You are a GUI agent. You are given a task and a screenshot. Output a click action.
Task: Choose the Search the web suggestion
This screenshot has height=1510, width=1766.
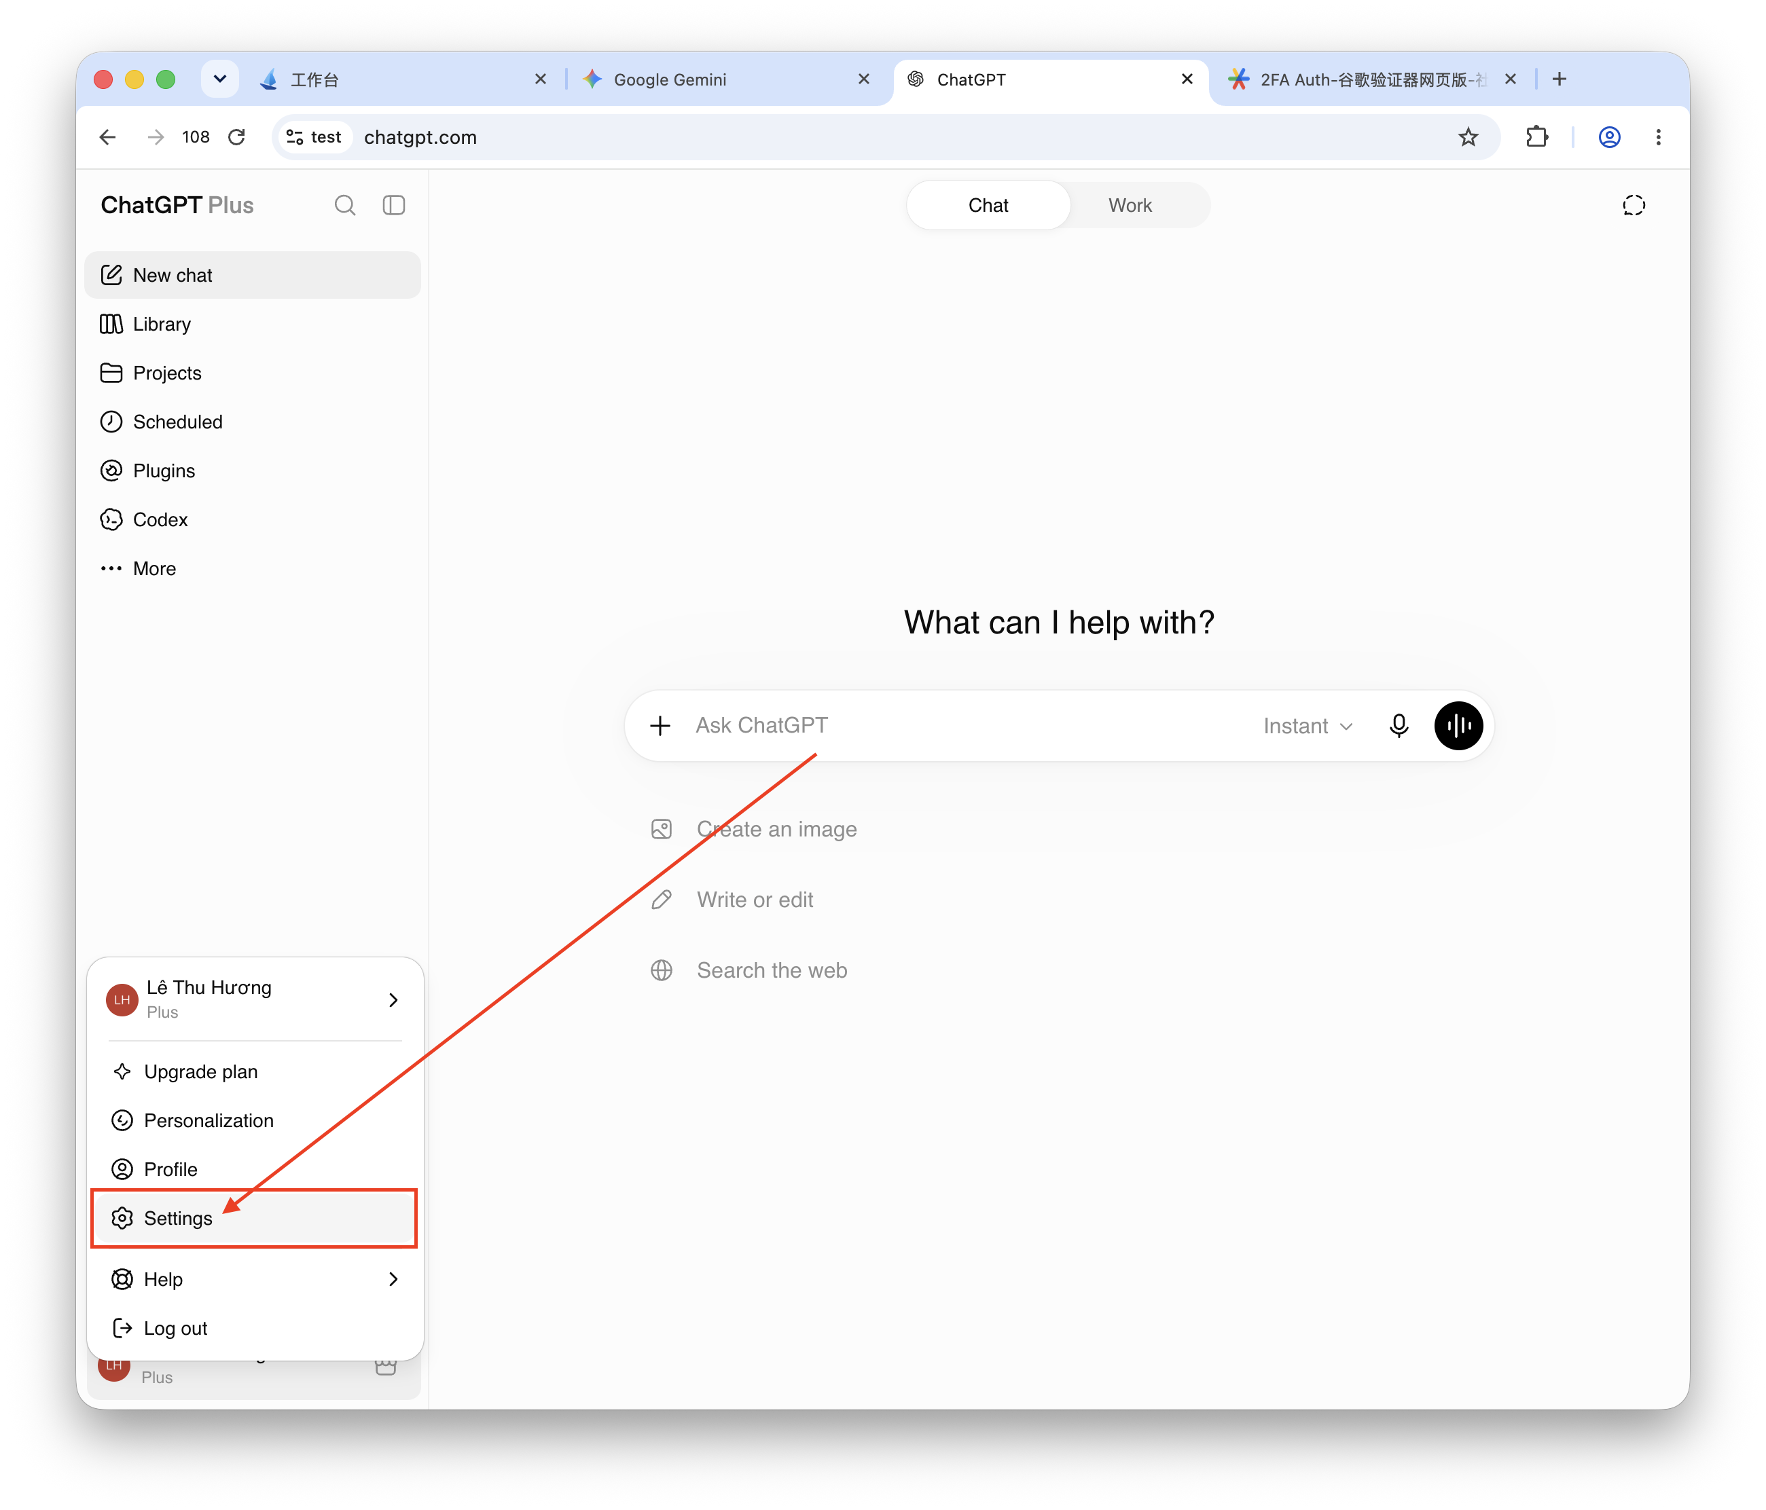coord(749,971)
